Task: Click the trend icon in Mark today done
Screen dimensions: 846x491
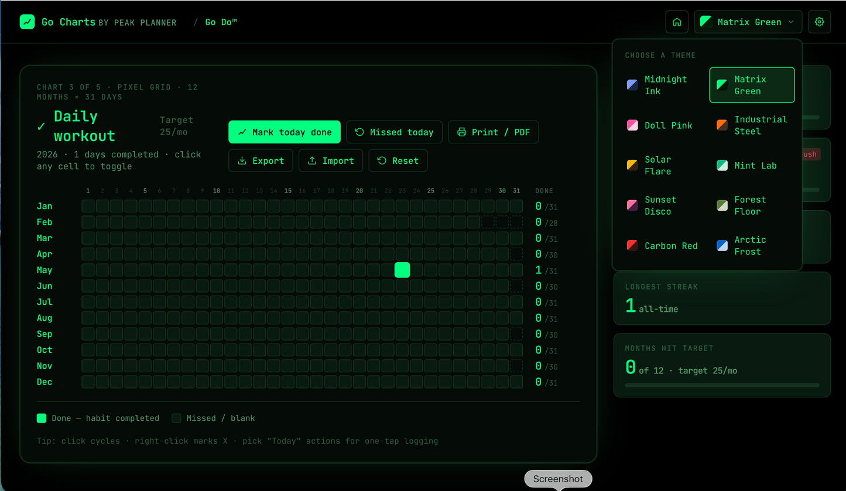Action: tap(242, 132)
